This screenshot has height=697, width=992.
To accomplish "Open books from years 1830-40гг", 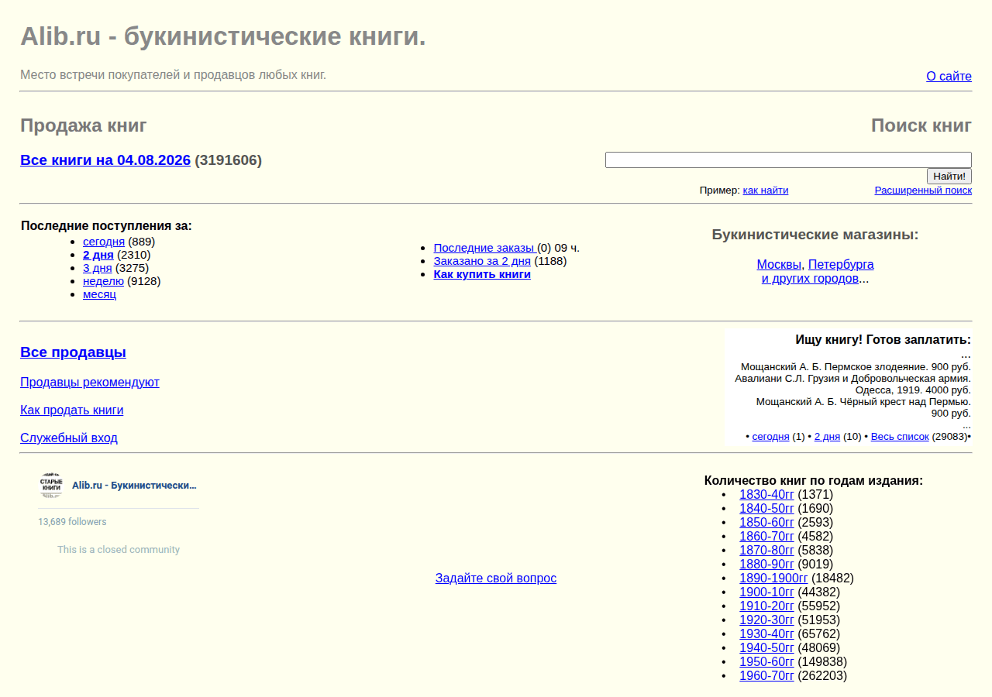I will point(766,495).
